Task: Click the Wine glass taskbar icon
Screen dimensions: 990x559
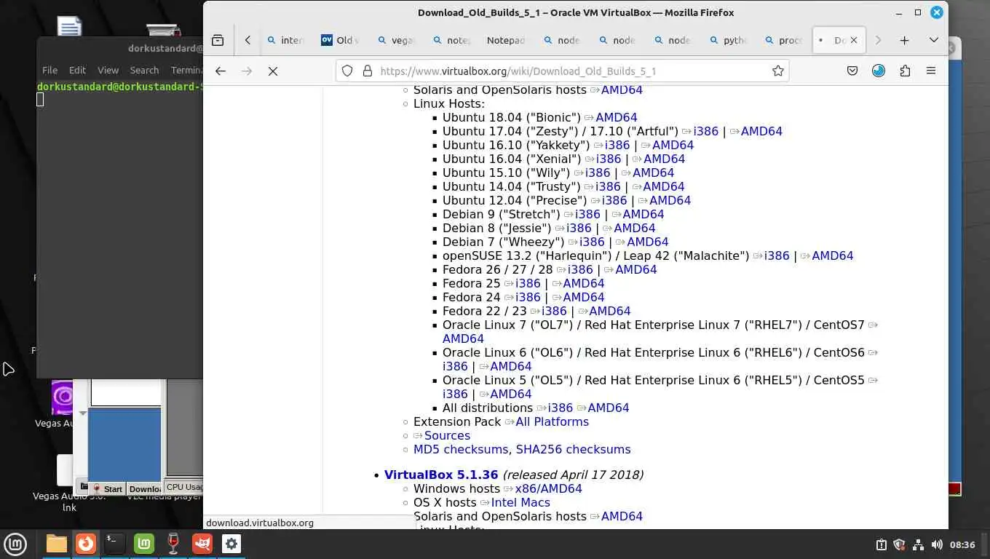Action: click(x=173, y=544)
